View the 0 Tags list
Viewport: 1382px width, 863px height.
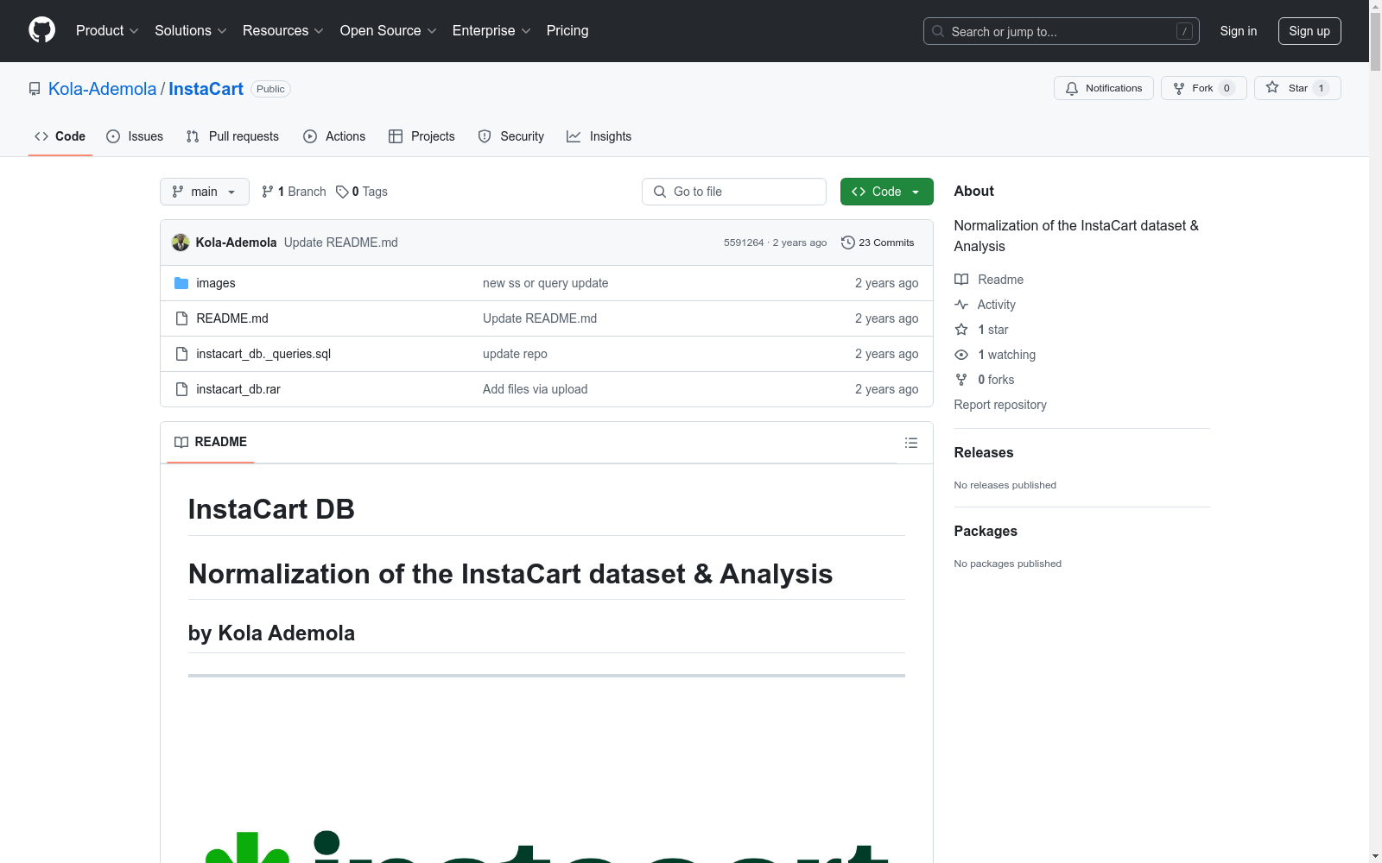362,192
